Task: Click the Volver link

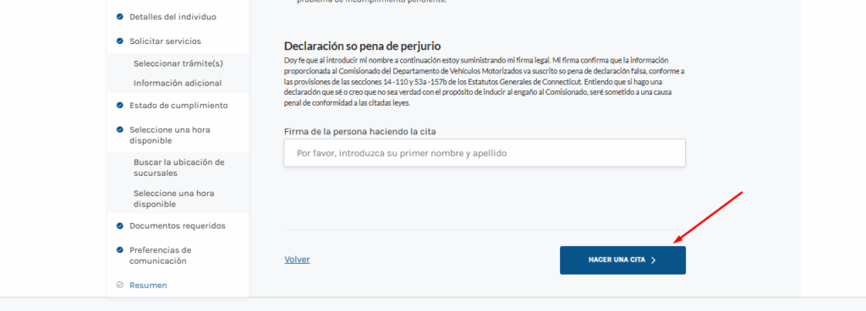Action: tap(297, 259)
